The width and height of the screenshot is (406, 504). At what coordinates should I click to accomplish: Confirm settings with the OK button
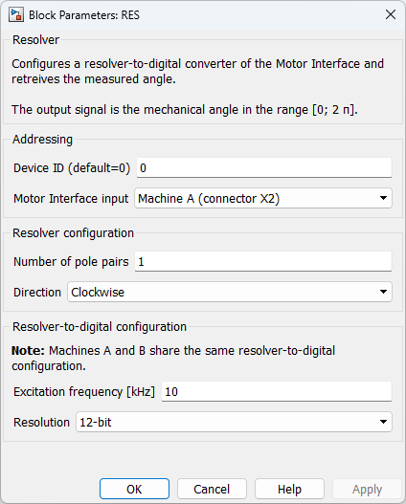pyautogui.click(x=134, y=489)
